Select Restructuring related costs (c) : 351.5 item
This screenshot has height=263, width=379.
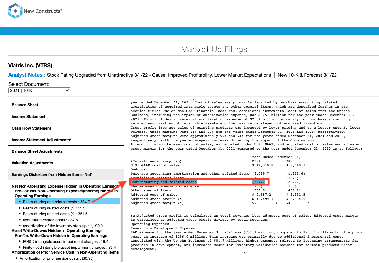[55, 214]
